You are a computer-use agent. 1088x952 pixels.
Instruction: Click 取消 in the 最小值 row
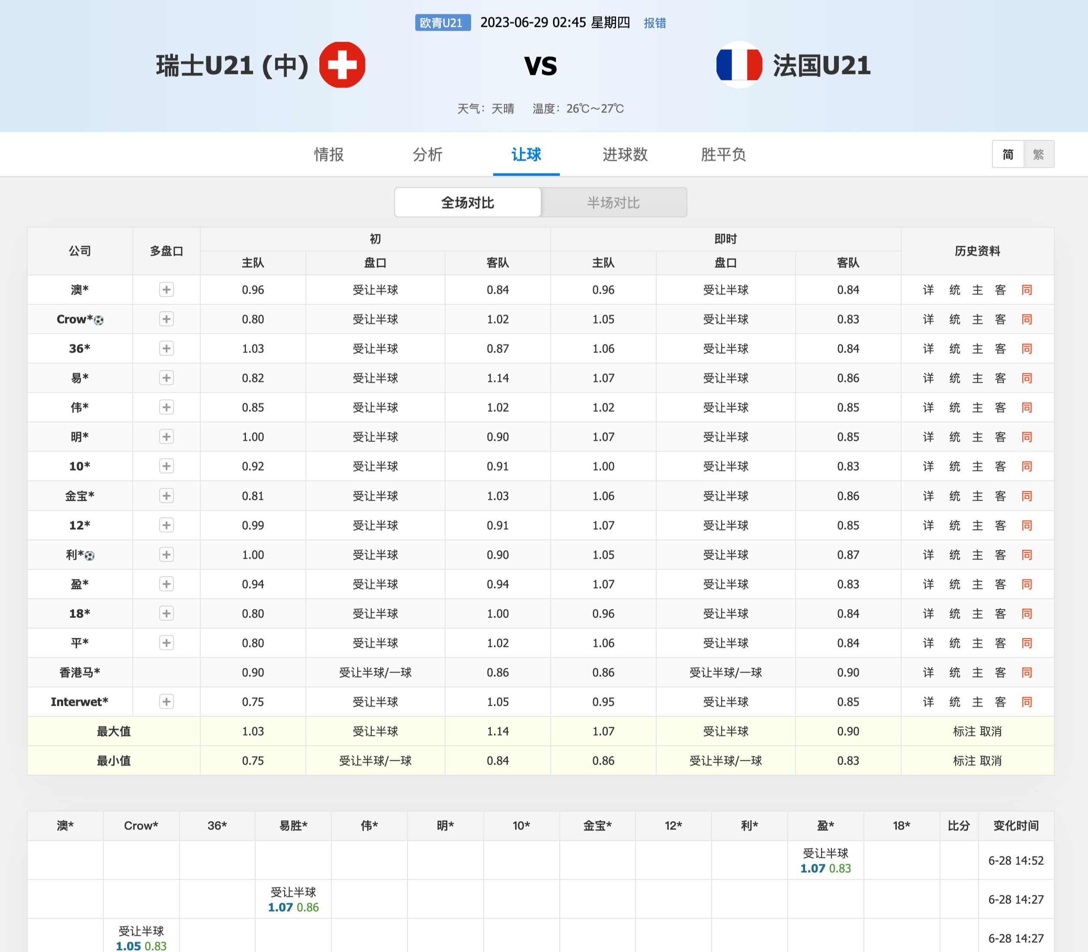pos(990,761)
